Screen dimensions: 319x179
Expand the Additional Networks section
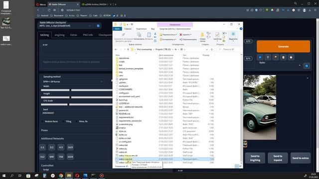point(52,138)
